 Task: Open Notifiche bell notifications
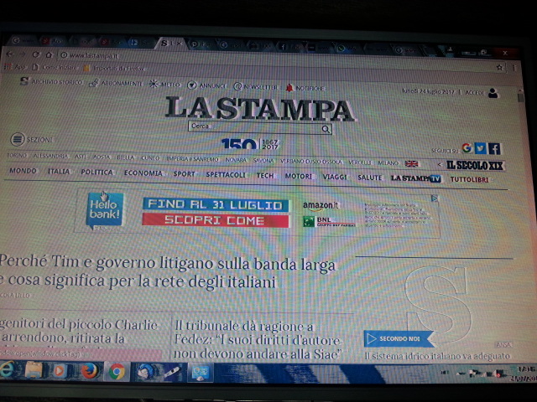(x=305, y=88)
